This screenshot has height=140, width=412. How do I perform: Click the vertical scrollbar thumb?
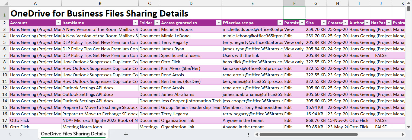(x=408, y=8)
